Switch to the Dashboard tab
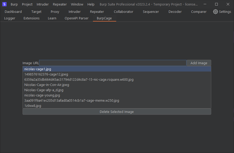Viewport: 234px width, 153px height. tap(13, 12)
